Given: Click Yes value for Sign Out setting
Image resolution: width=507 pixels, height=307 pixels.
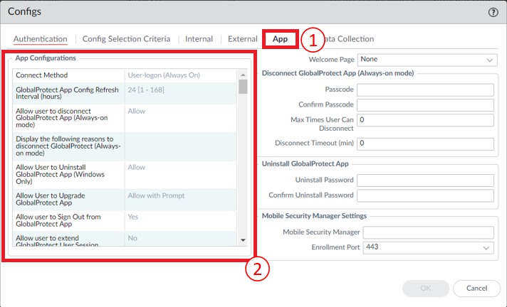Looking at the screenshot, I should (133, 217).
